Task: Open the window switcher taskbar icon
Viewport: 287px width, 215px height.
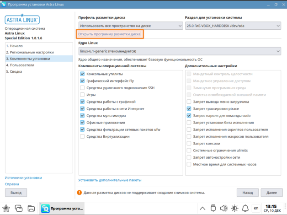Action: coord(19,208)
